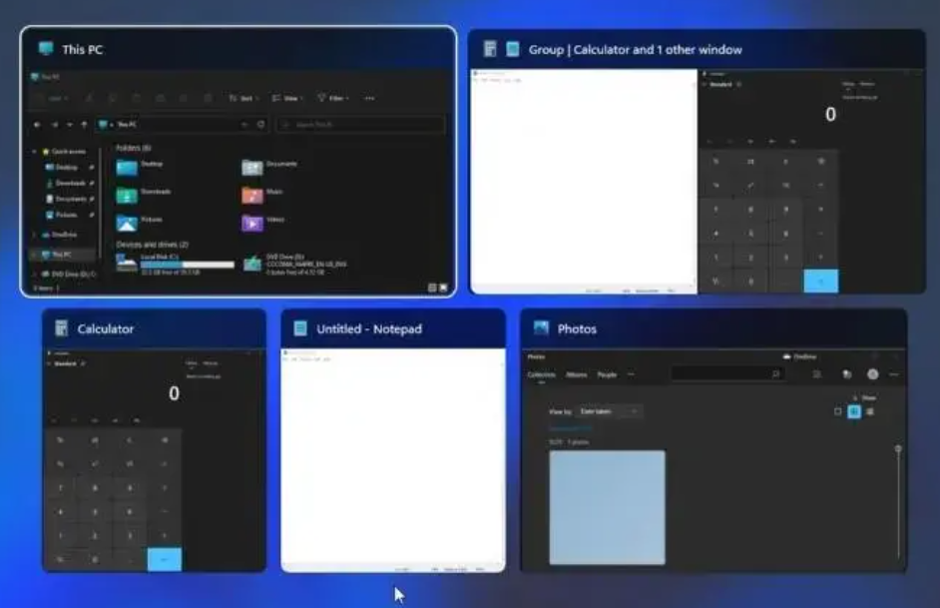Screen dimensions: 940x608
Task: Select the standalone 'Calculator' window title
Action: [106, 328]
